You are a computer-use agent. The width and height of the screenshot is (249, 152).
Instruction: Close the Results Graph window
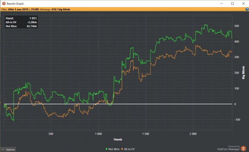click(x=243, y=4)
